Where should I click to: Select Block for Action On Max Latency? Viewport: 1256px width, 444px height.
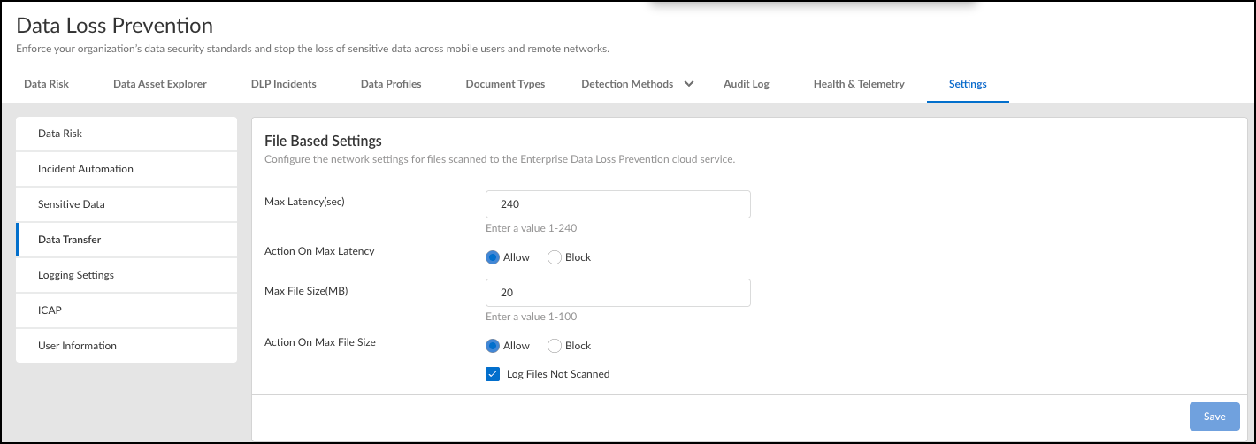click(x=555, y=257)
